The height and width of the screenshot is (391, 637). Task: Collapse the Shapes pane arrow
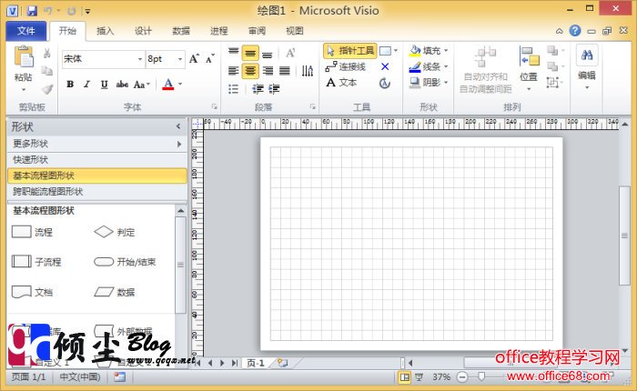click(178, 126)
